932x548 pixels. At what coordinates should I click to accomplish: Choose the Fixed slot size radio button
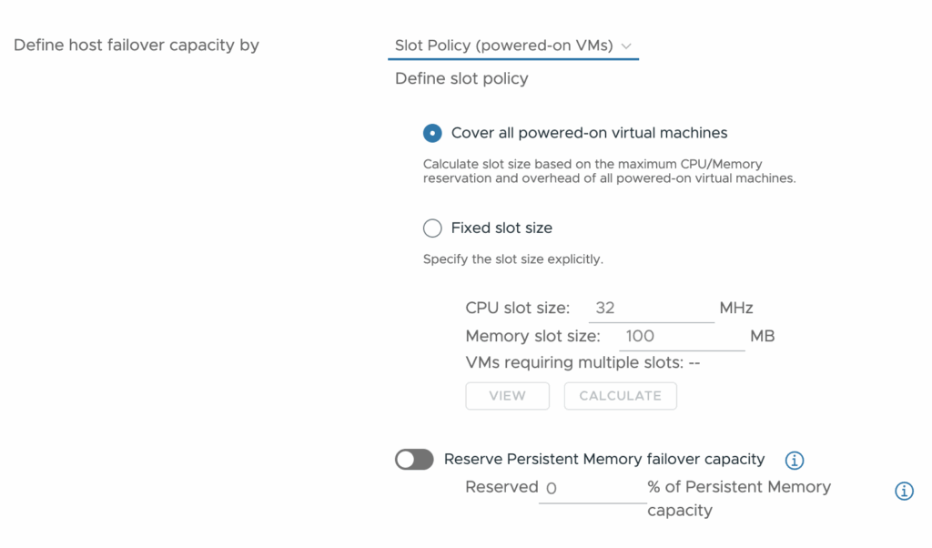click(x=432, y=228)
